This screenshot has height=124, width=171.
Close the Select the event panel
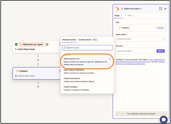pos(165,9)
